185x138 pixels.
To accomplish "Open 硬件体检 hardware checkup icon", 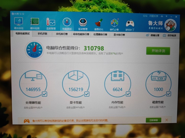I will pyautogui.click(x=19, y=23).
